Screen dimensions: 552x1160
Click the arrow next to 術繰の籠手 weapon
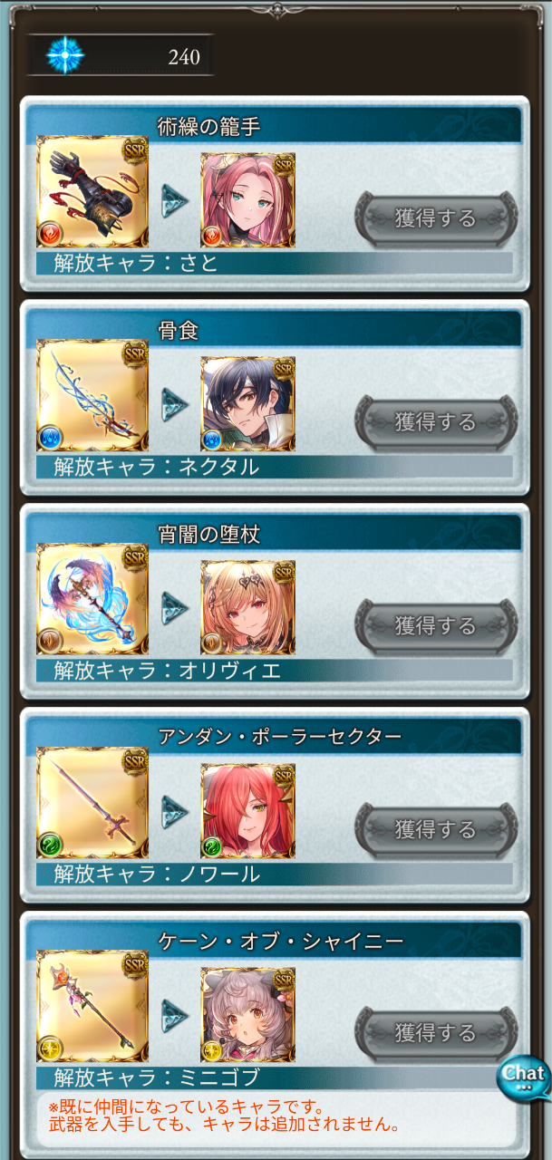pyautogui.click(x=175, y=200)
